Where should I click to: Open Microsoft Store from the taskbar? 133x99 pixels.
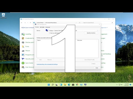coord(73,85)
